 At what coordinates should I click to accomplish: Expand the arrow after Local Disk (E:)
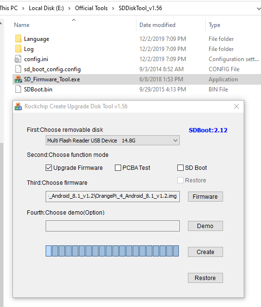coord(69,8)
